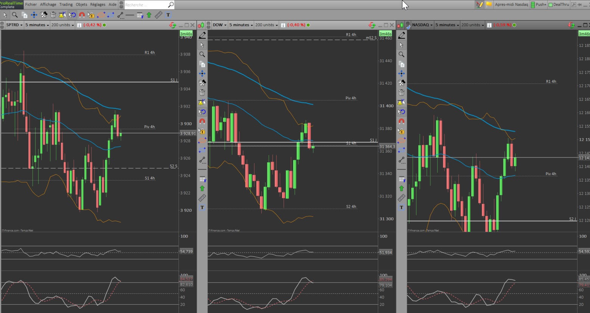Select the text T tool in NASDAQ chart sidebar
Image resolution: width=590 pixels, height=313 pixels.
(402, 207)
